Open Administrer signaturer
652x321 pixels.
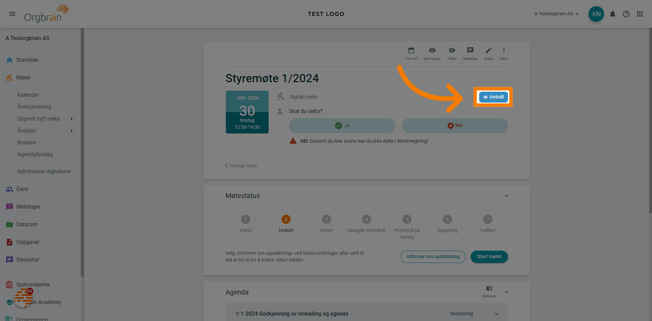(x=44, y=172)
